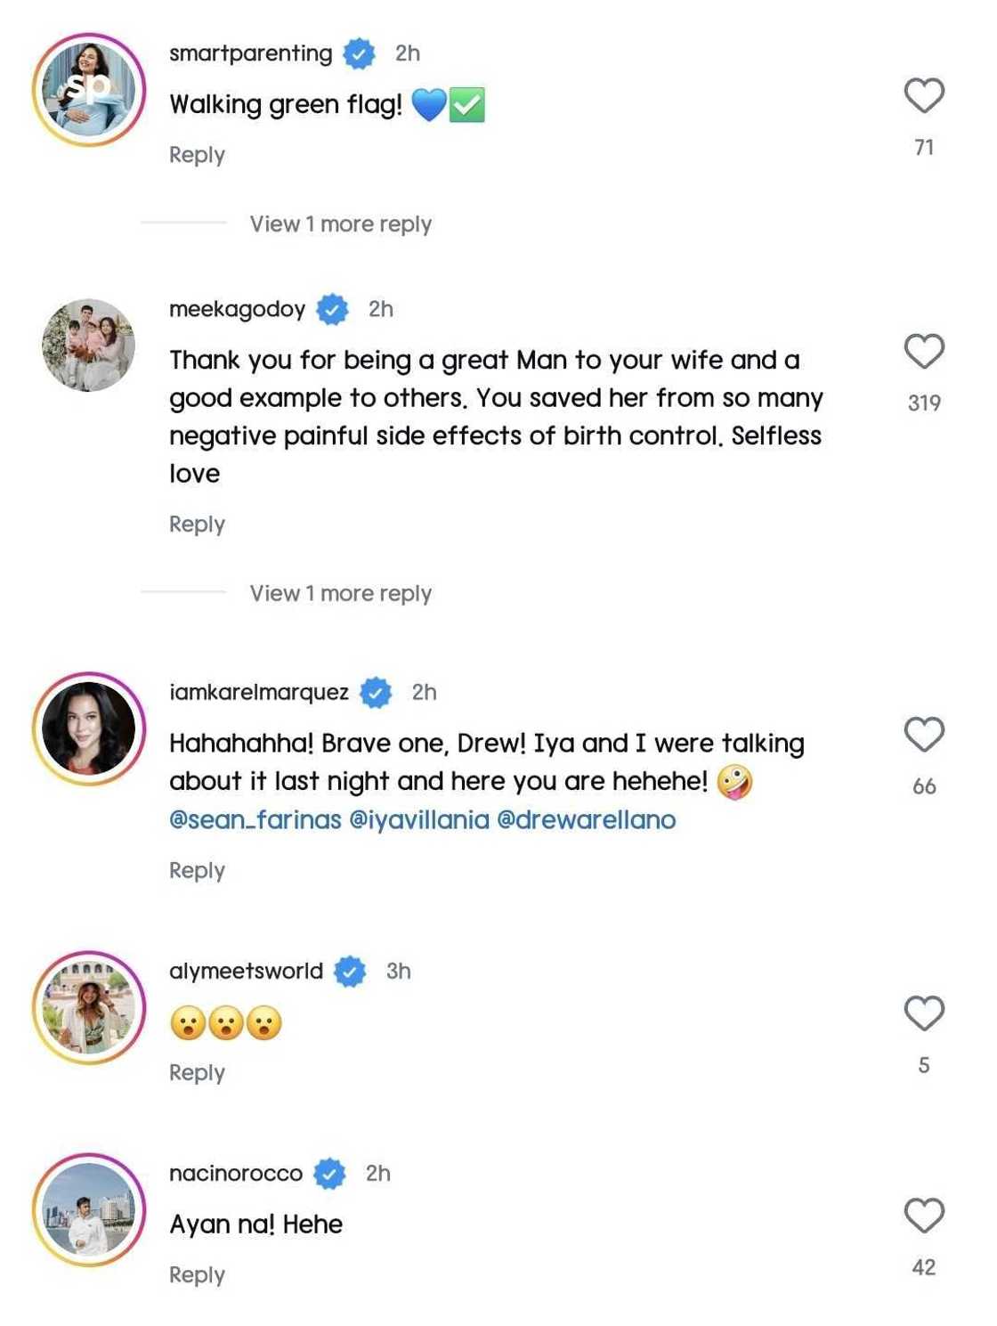Screen dimensions: 997x1326
Task: Tap nacinorocco's avatar
Action: point(89,1209)
